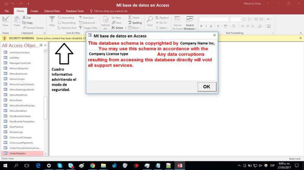Click Remove Sort

click(67, 28)
